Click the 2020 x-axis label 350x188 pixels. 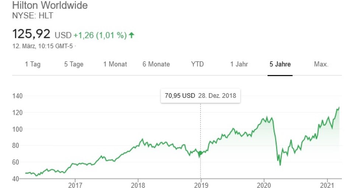[x=264, y=184]
